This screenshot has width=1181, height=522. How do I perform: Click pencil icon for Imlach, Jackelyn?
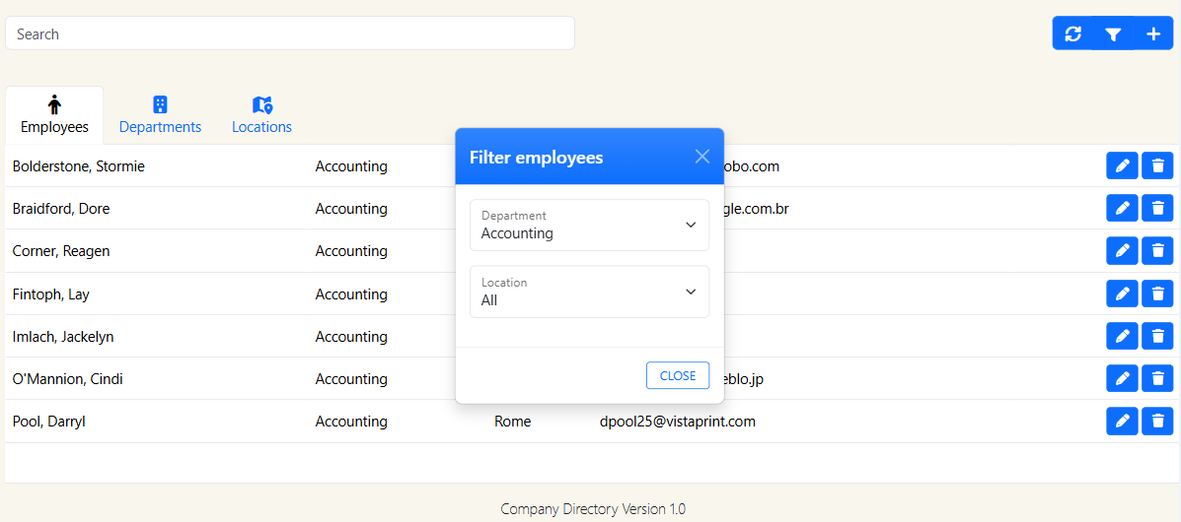1122,337
